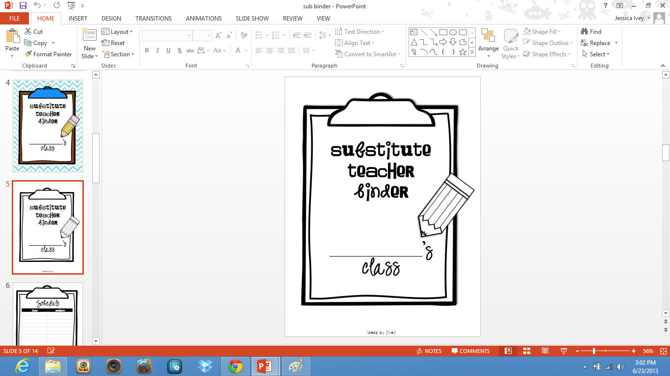
Task: Click the zoom slider handle
Action: [594, 351]
